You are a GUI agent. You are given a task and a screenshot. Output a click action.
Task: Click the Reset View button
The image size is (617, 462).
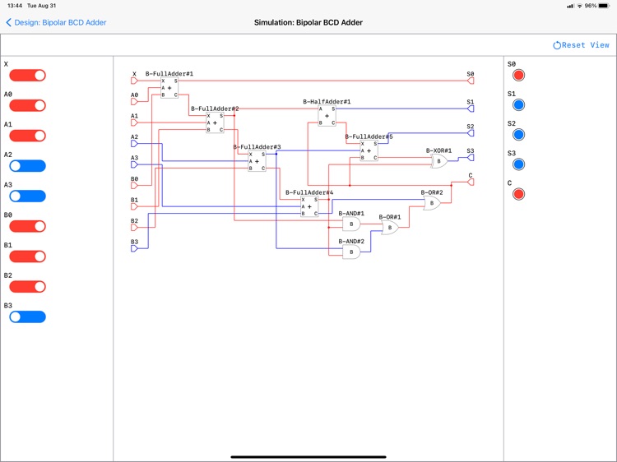click(581, 45)
